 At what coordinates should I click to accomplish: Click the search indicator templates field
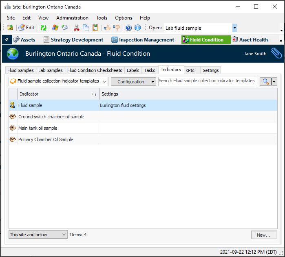(x=208, y=81)
